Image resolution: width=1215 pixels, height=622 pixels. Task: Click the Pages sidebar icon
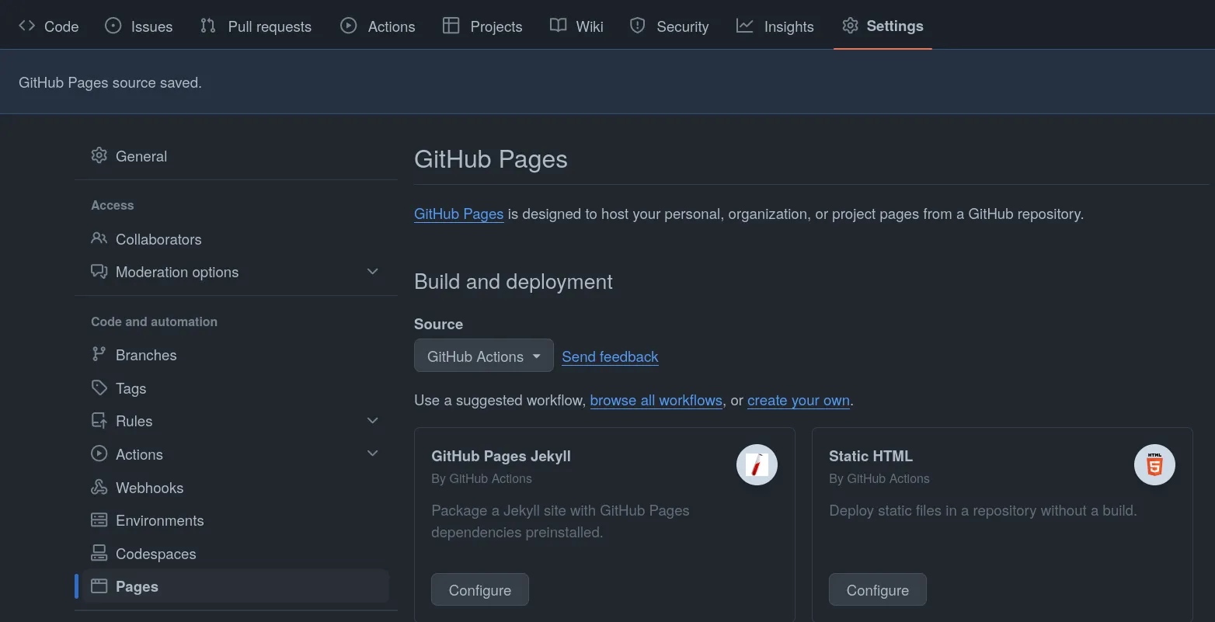[99, 586]
